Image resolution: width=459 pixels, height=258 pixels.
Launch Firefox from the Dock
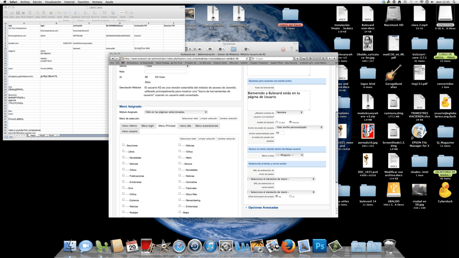tap(288, 246)
